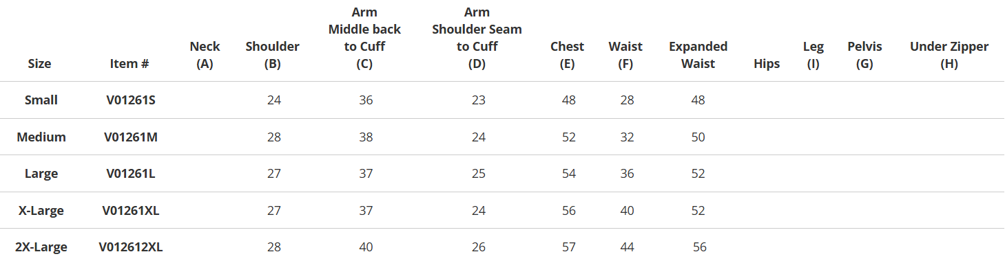Click the Expanded Waist header
1005x263 pixels.
pos(698,55)
